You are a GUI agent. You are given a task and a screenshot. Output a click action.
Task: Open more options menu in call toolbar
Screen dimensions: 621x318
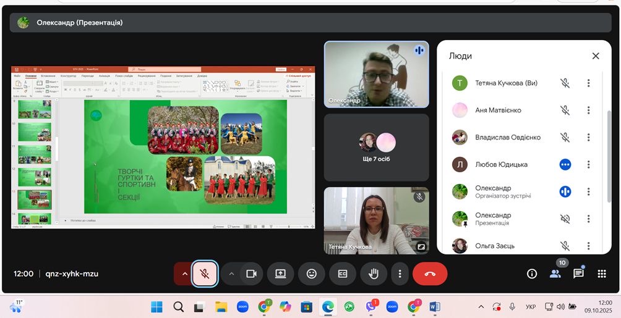pyautogui.click(x=400, y=274)
